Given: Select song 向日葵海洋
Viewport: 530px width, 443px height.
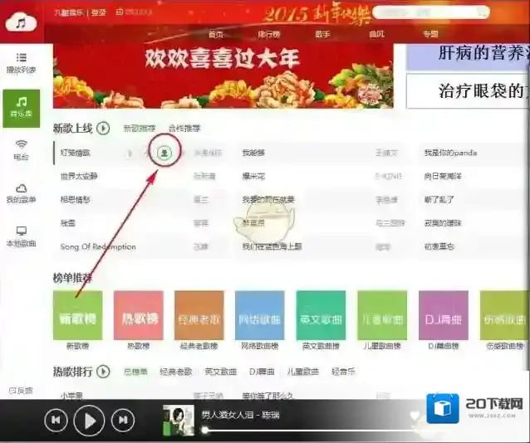Looking at the screenshot, I should point(443,176).
